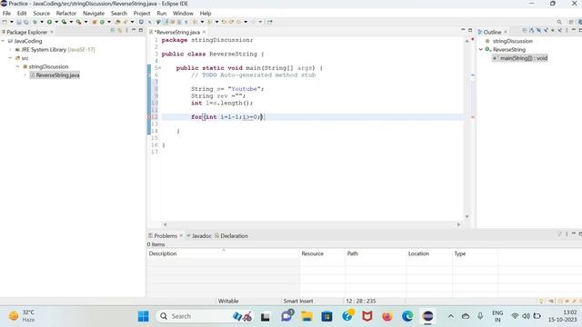Open the Open Perspective icon
This screenshot has height=327, width=582.
[571, 22]
